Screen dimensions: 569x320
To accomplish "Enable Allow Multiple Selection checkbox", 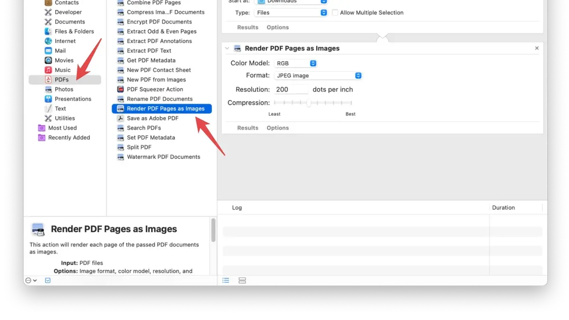I will (335, 13).
